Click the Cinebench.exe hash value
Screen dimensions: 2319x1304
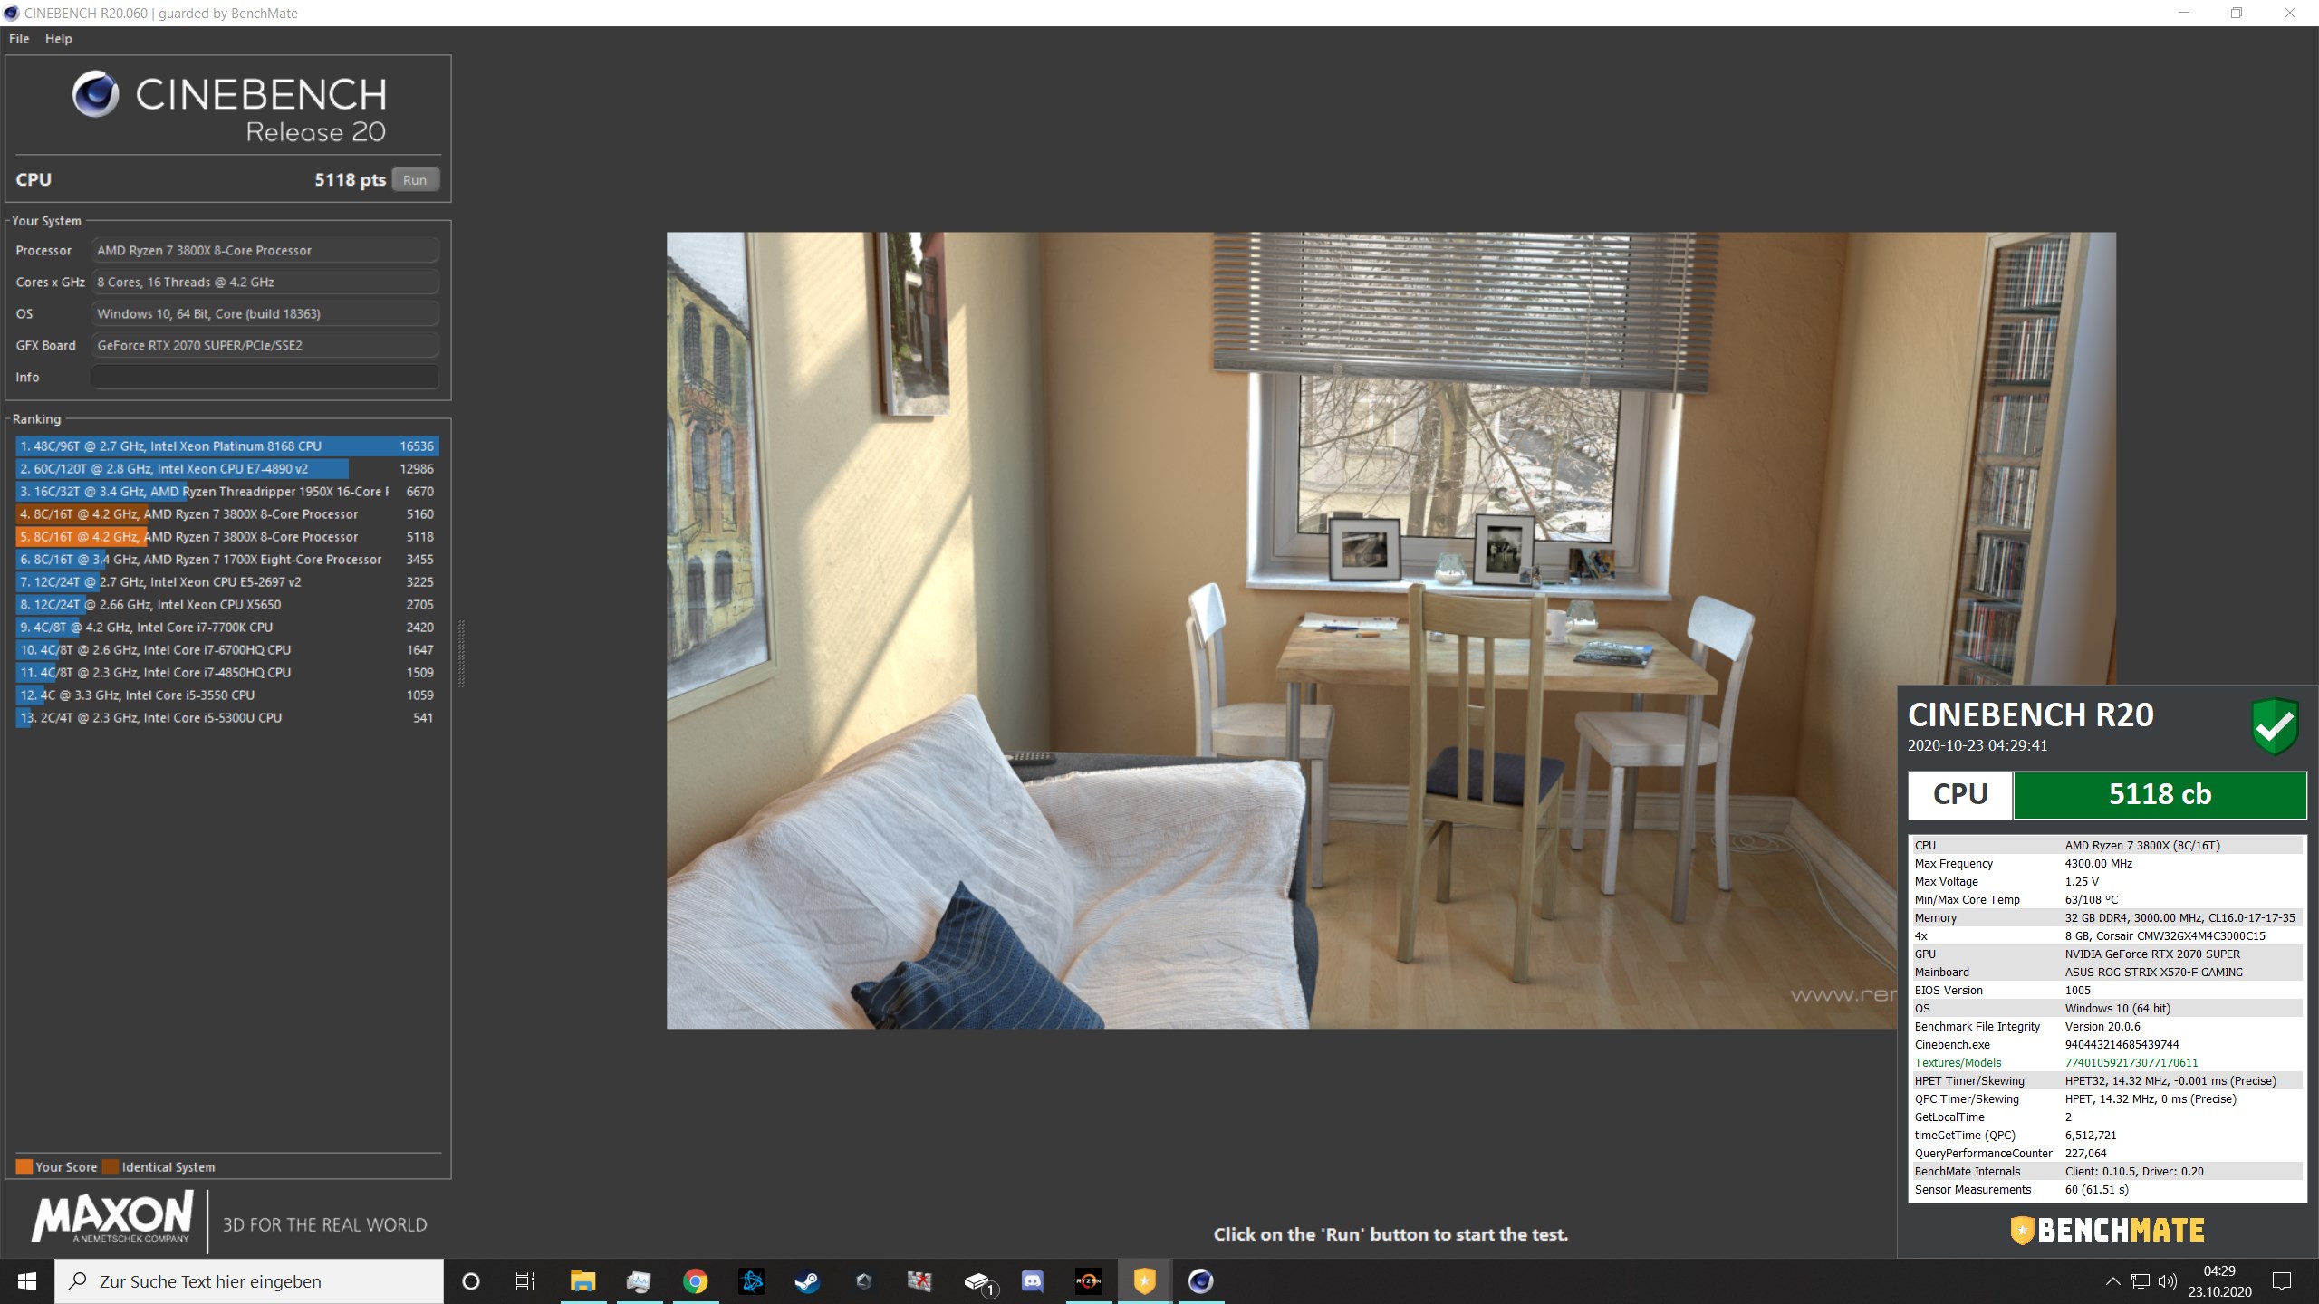[2122, 1045]
